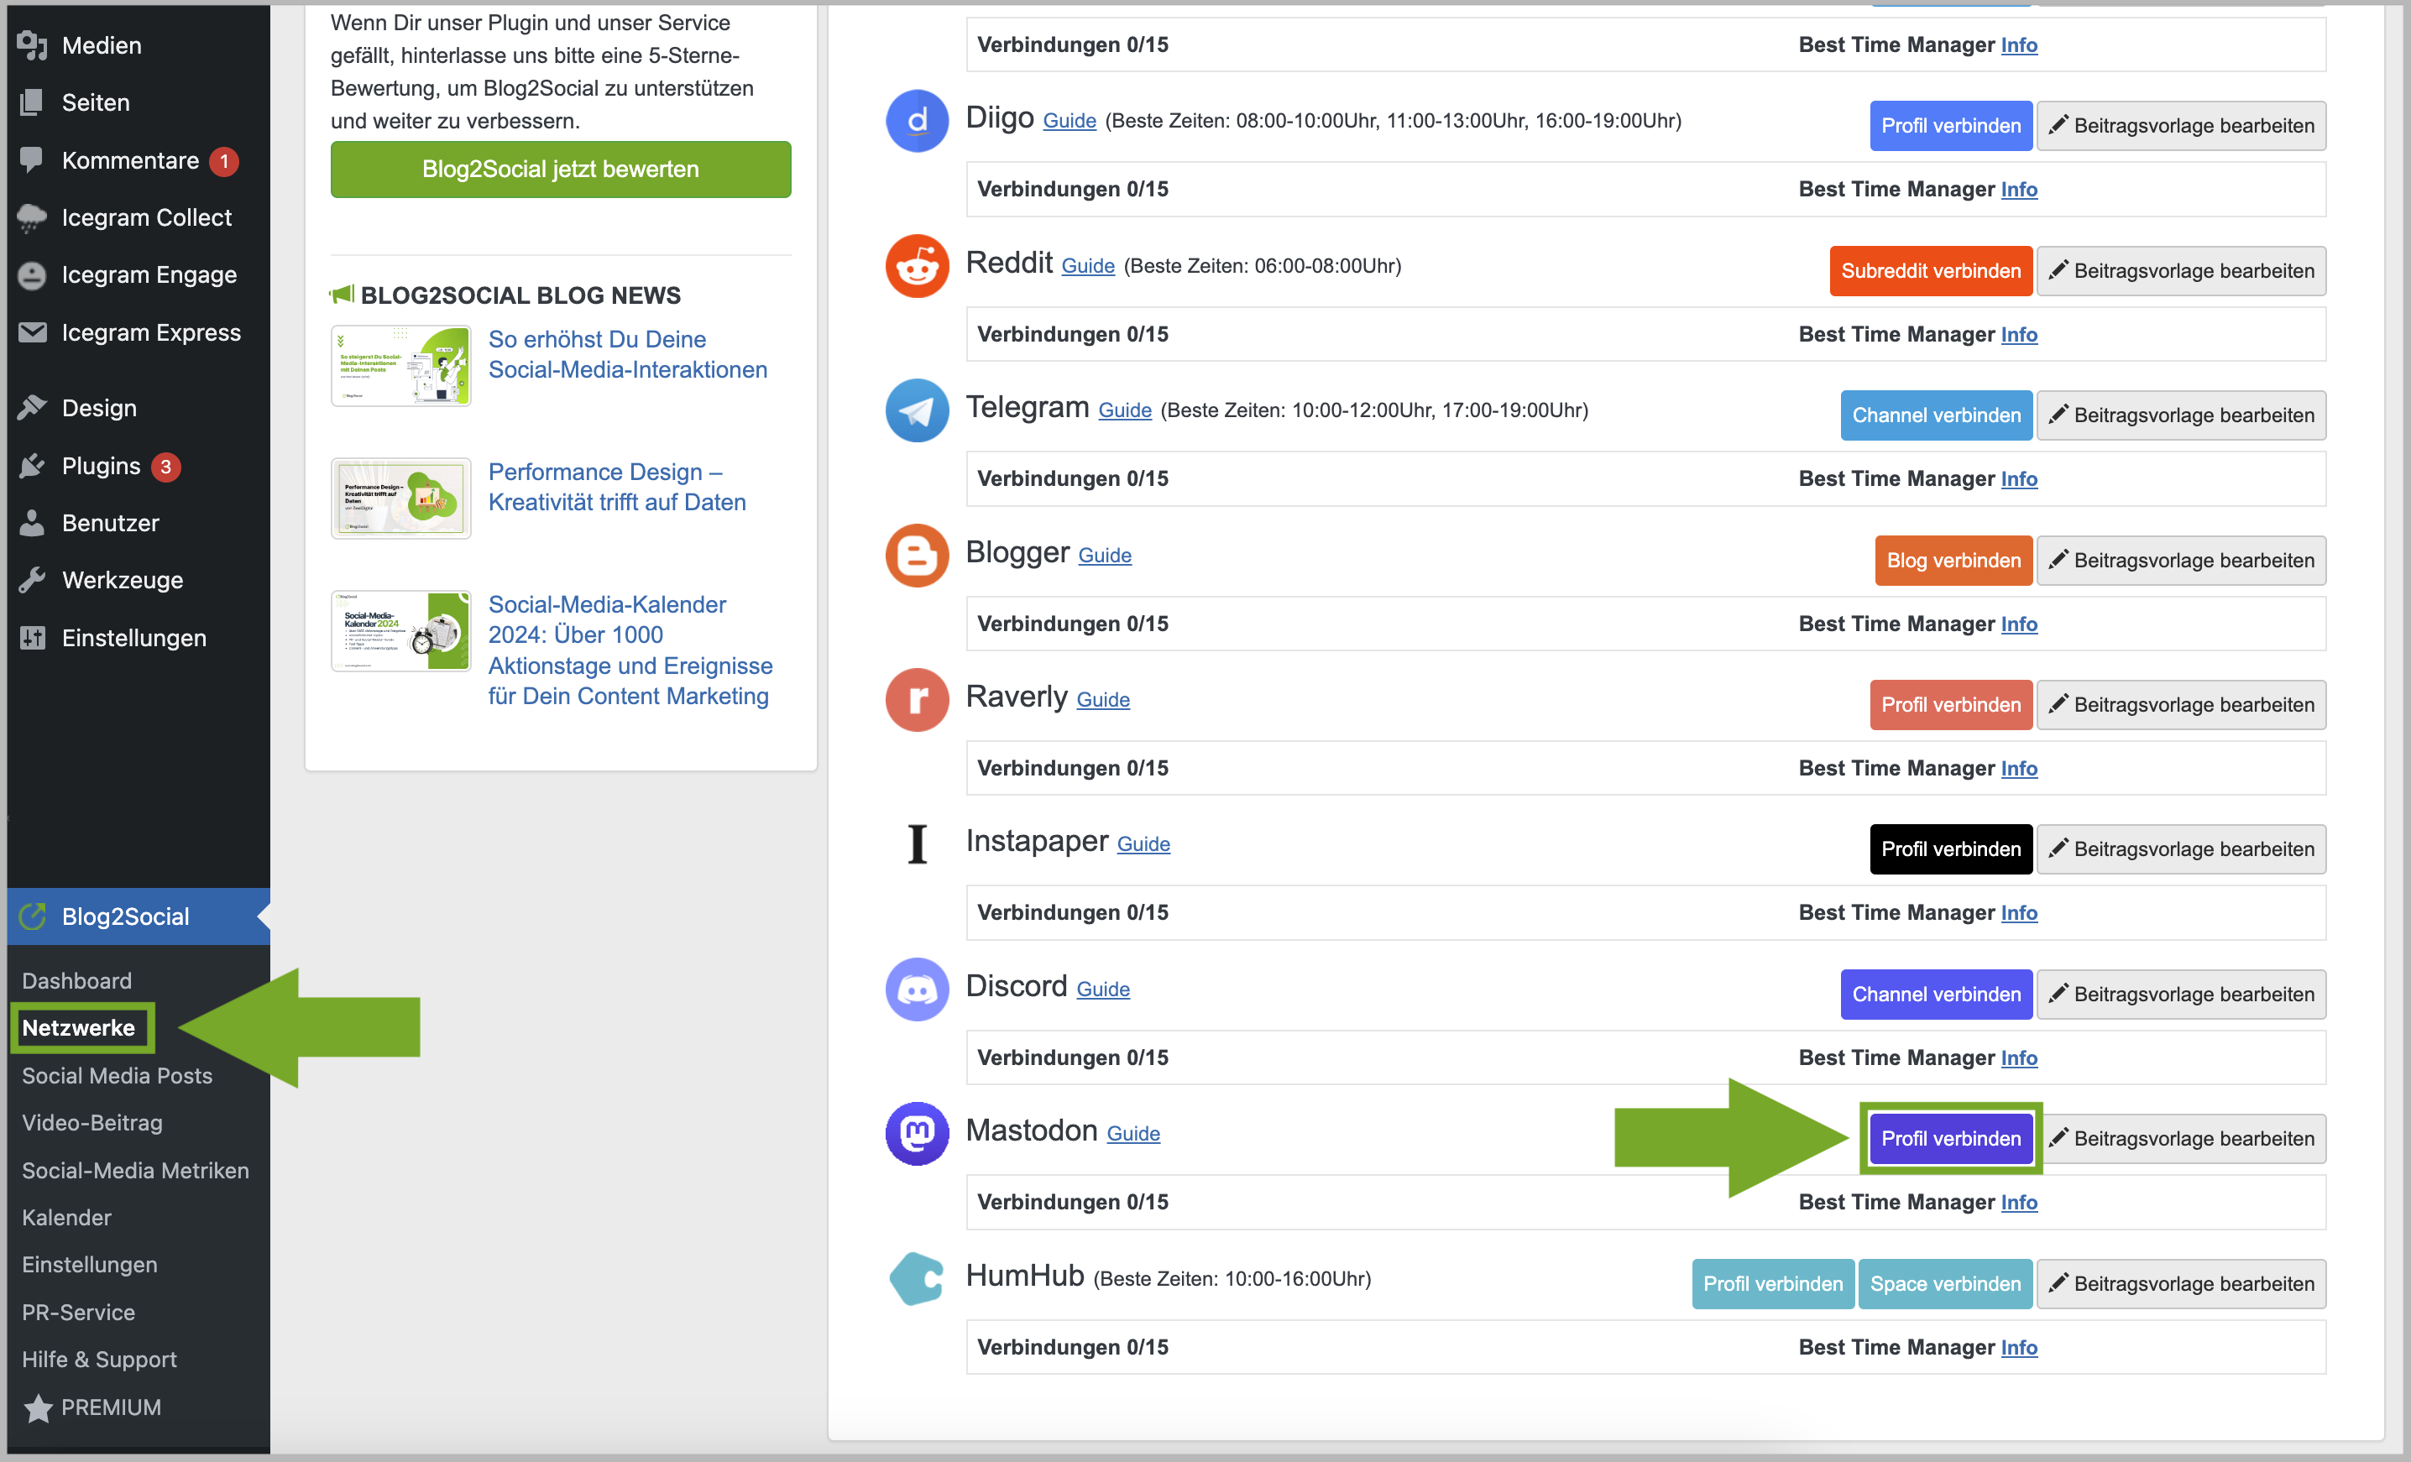
Task: Click Channel verbinden for Telegram
Action: (x=1936, y=415)
